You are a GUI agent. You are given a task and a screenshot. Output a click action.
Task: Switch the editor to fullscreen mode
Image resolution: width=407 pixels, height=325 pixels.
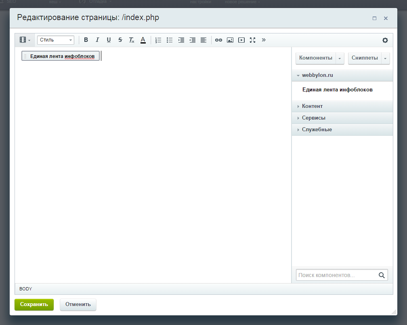(253, 40)
